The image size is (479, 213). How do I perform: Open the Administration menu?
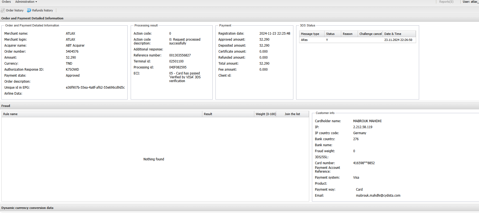click(x=25, y=2)
